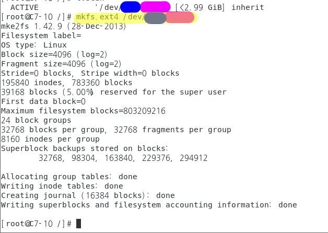Click the last [root@C7-10 /]# prompt
This screenshot has height=233, width=328.
pos(36,224)
